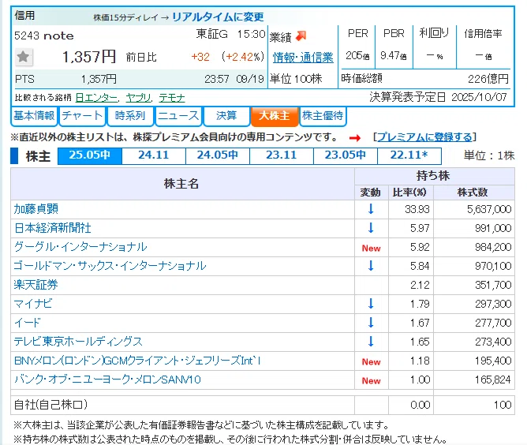The width and height of the screenshot is (527, 445).
Task: Click the 自社(自己株口) row label
Action: pyautogui.click(x=50, y=404)
